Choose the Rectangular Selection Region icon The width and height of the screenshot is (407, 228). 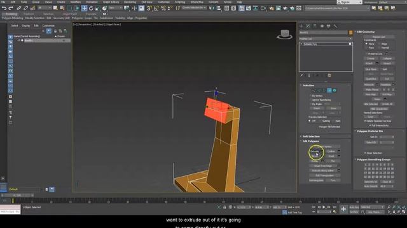(x=69, y=8)
